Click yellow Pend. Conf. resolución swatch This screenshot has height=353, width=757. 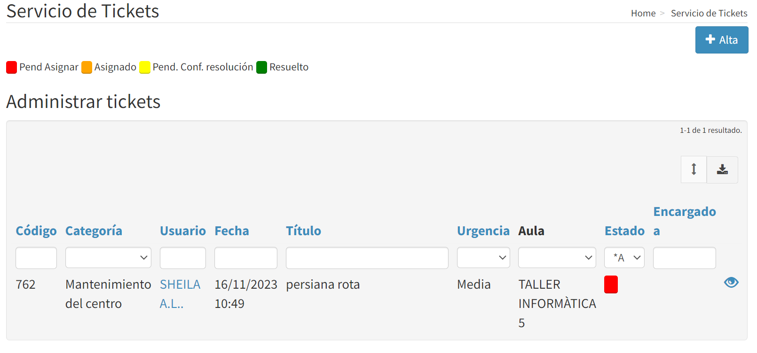coord(145,67)
